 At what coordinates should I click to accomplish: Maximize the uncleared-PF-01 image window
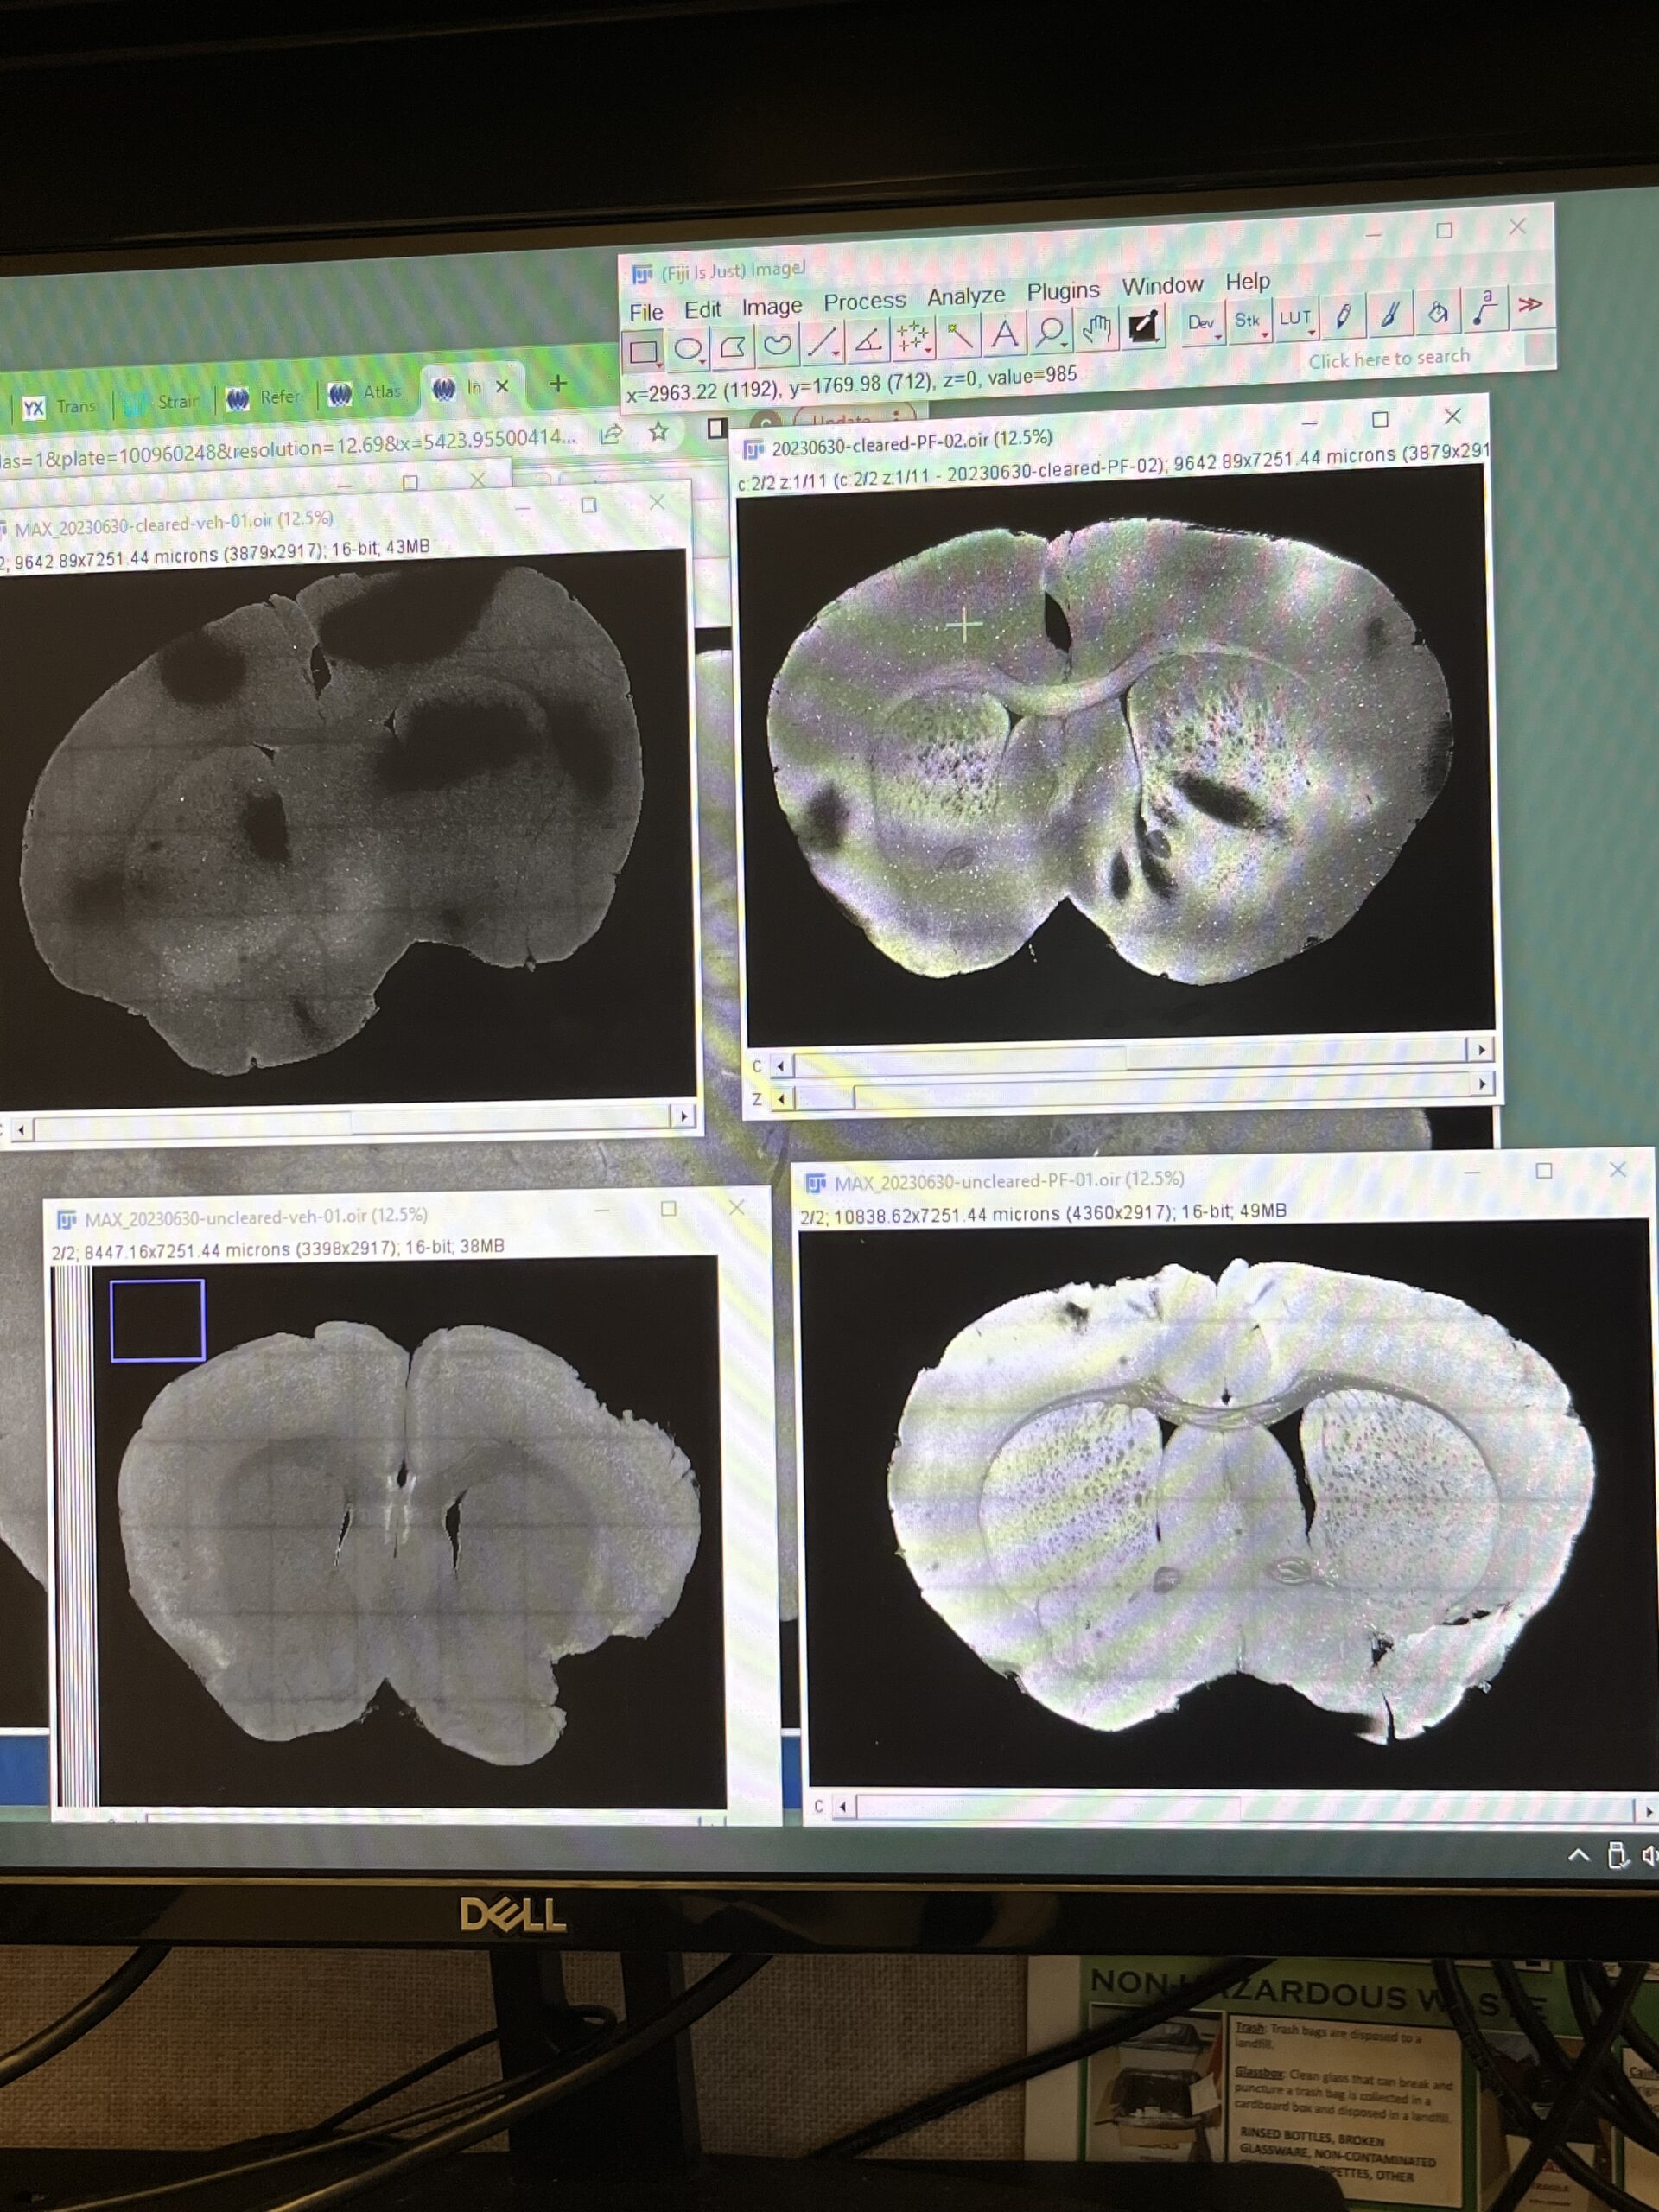point(1545,1170)
